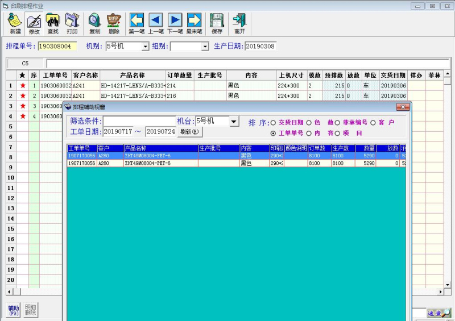Click the 排程单号 input field
The height and width of the screenshot is (321, 455).
[x=57, y=47]
